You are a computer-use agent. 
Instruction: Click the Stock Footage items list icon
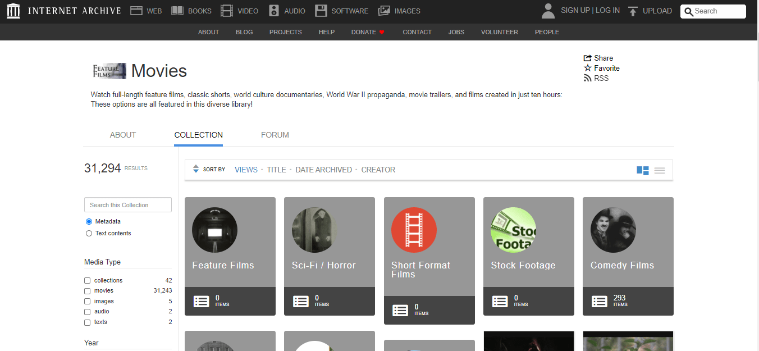click(500, 301)
